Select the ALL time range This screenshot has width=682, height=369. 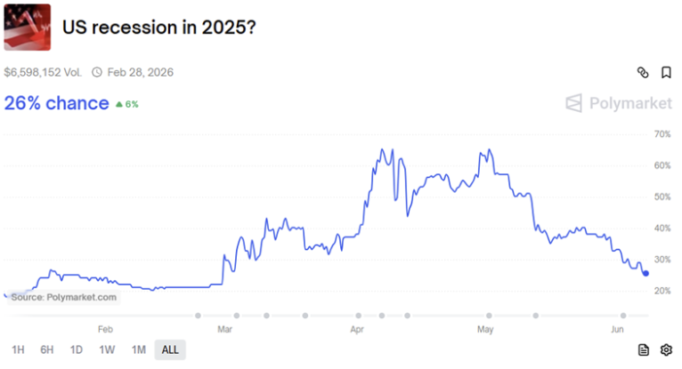(170, 349)
